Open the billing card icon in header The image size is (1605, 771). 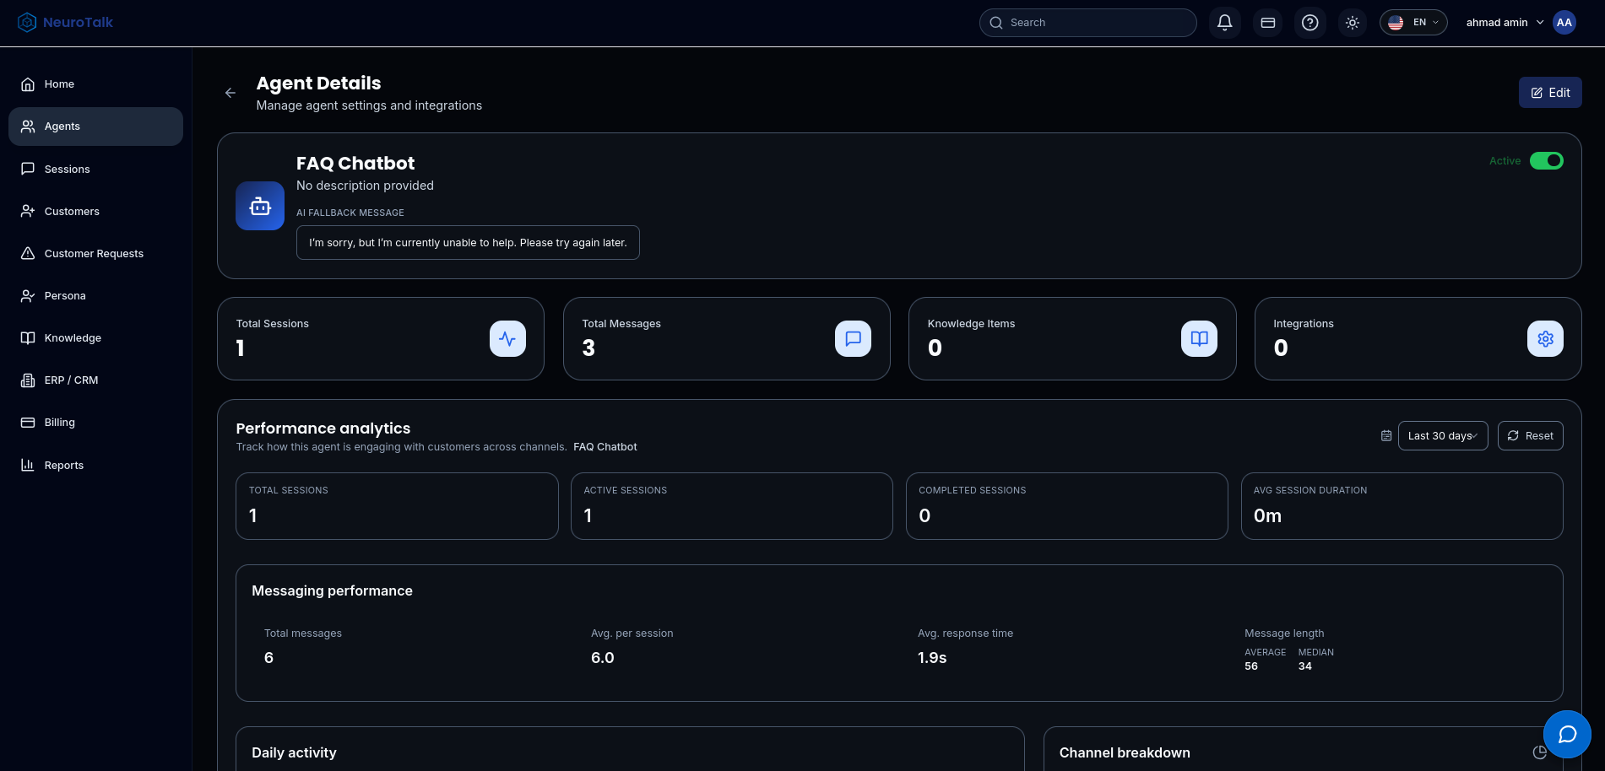click(1267, 23)
